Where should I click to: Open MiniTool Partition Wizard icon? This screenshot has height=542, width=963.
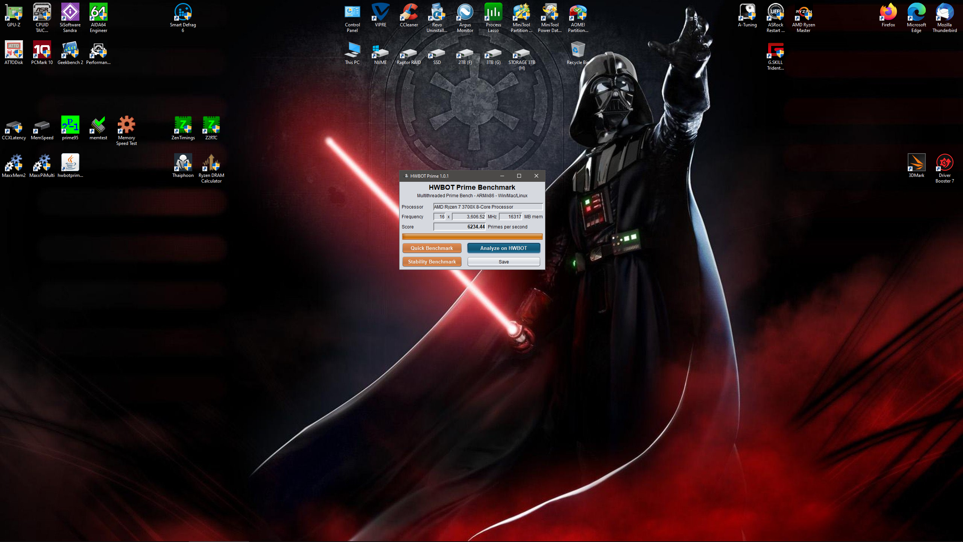click(522, 18)
